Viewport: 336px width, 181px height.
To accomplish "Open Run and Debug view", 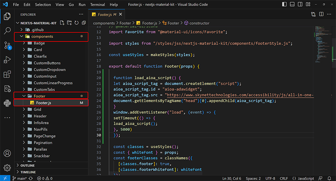I will click(x=7, y=60).
